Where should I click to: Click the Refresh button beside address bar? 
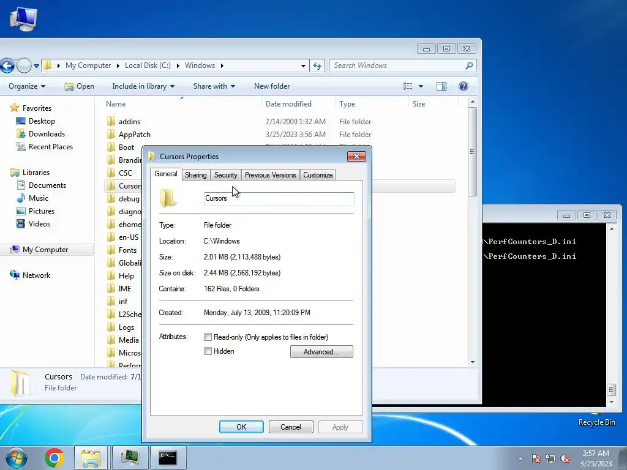(x=317, y=65)
